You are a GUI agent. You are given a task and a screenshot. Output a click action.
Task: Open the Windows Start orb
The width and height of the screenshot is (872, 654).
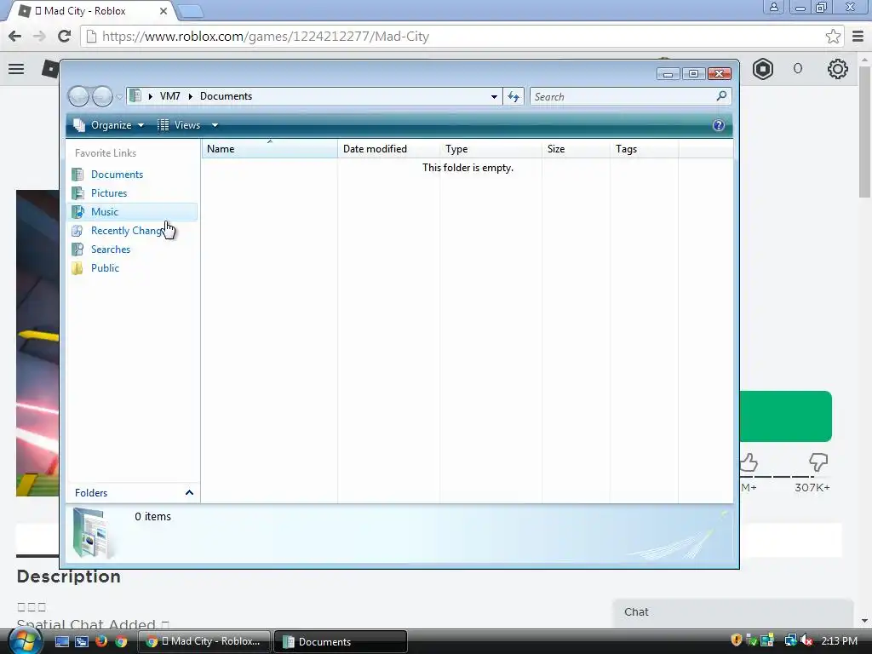pos(25,641)
